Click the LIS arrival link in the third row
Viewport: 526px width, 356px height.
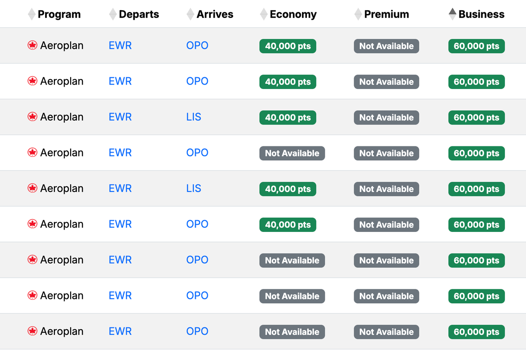194,117
